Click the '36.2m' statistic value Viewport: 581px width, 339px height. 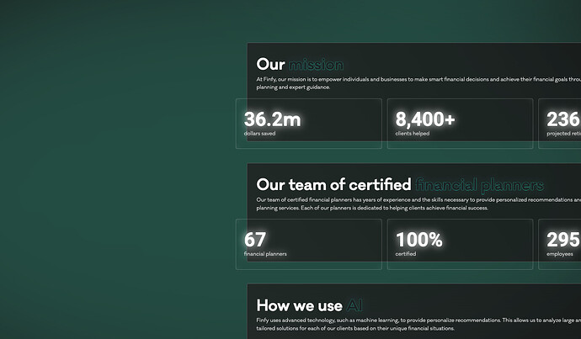[272, 119]
